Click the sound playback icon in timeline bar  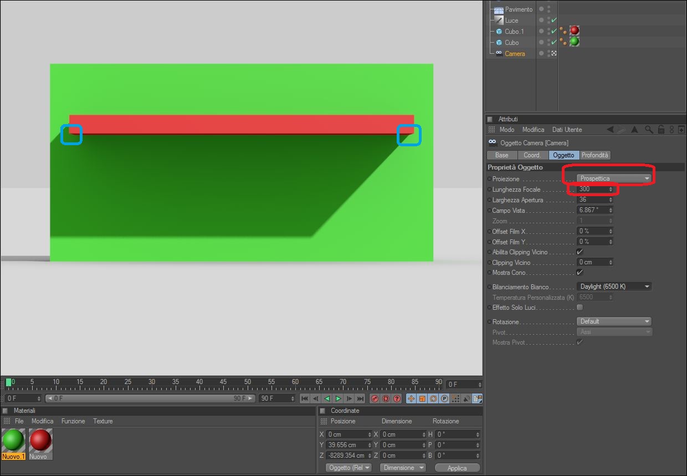466,398
